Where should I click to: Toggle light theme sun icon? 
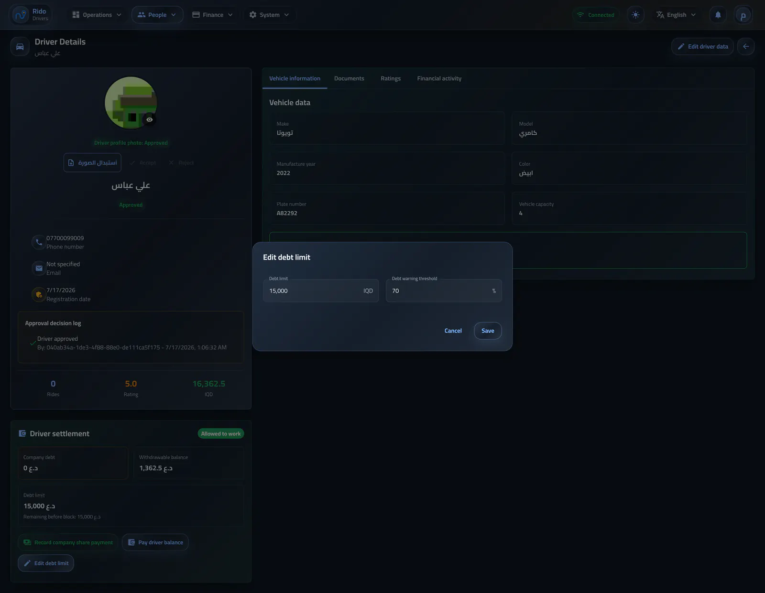(635, 15)
